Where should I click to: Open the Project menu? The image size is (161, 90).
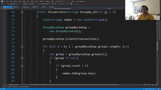pos(16,1)
